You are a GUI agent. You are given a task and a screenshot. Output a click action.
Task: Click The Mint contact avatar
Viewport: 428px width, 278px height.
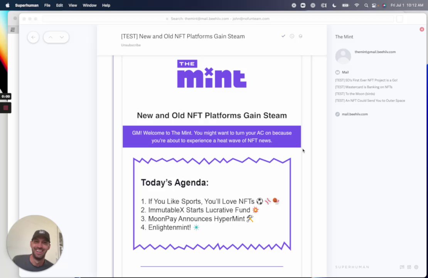(343, 56)
